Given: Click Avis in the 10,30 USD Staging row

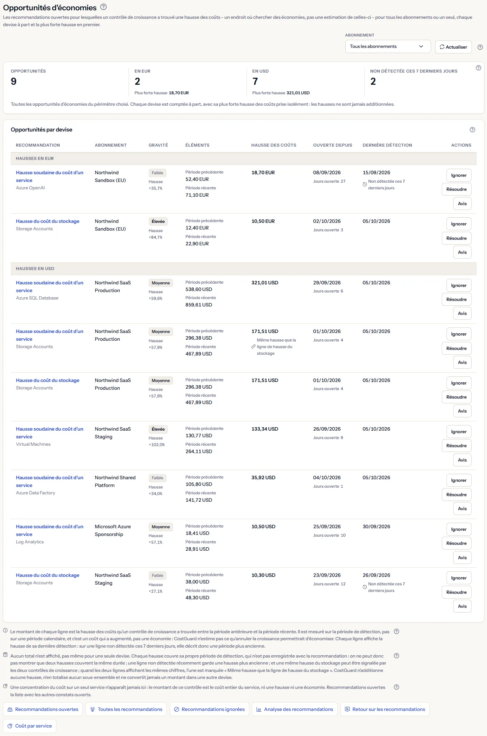Looking at the screenshot, I should 462,606.
